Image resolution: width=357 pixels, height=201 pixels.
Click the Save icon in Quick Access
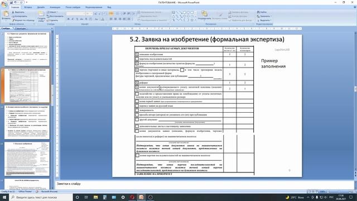[11, 2]
